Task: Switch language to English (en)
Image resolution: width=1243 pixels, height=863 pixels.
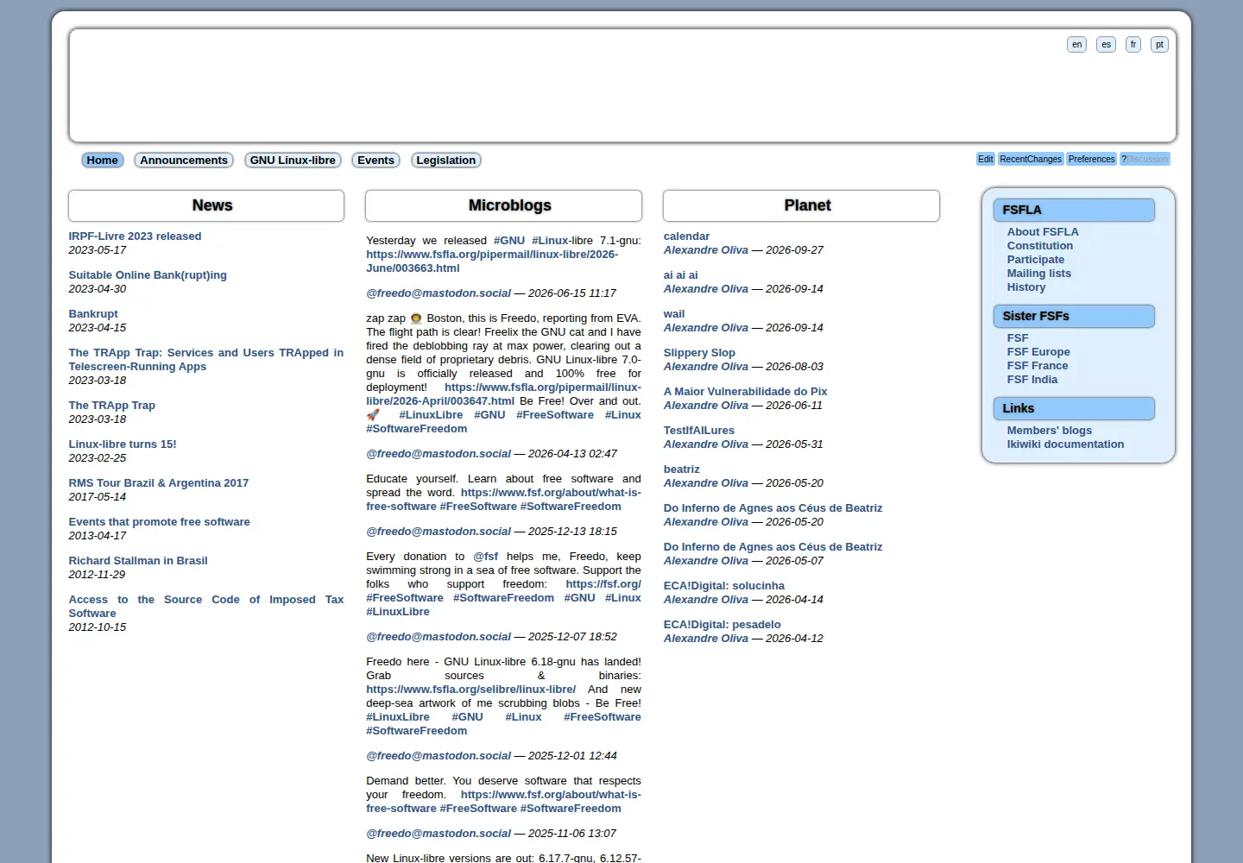Action: point(1076,44)
